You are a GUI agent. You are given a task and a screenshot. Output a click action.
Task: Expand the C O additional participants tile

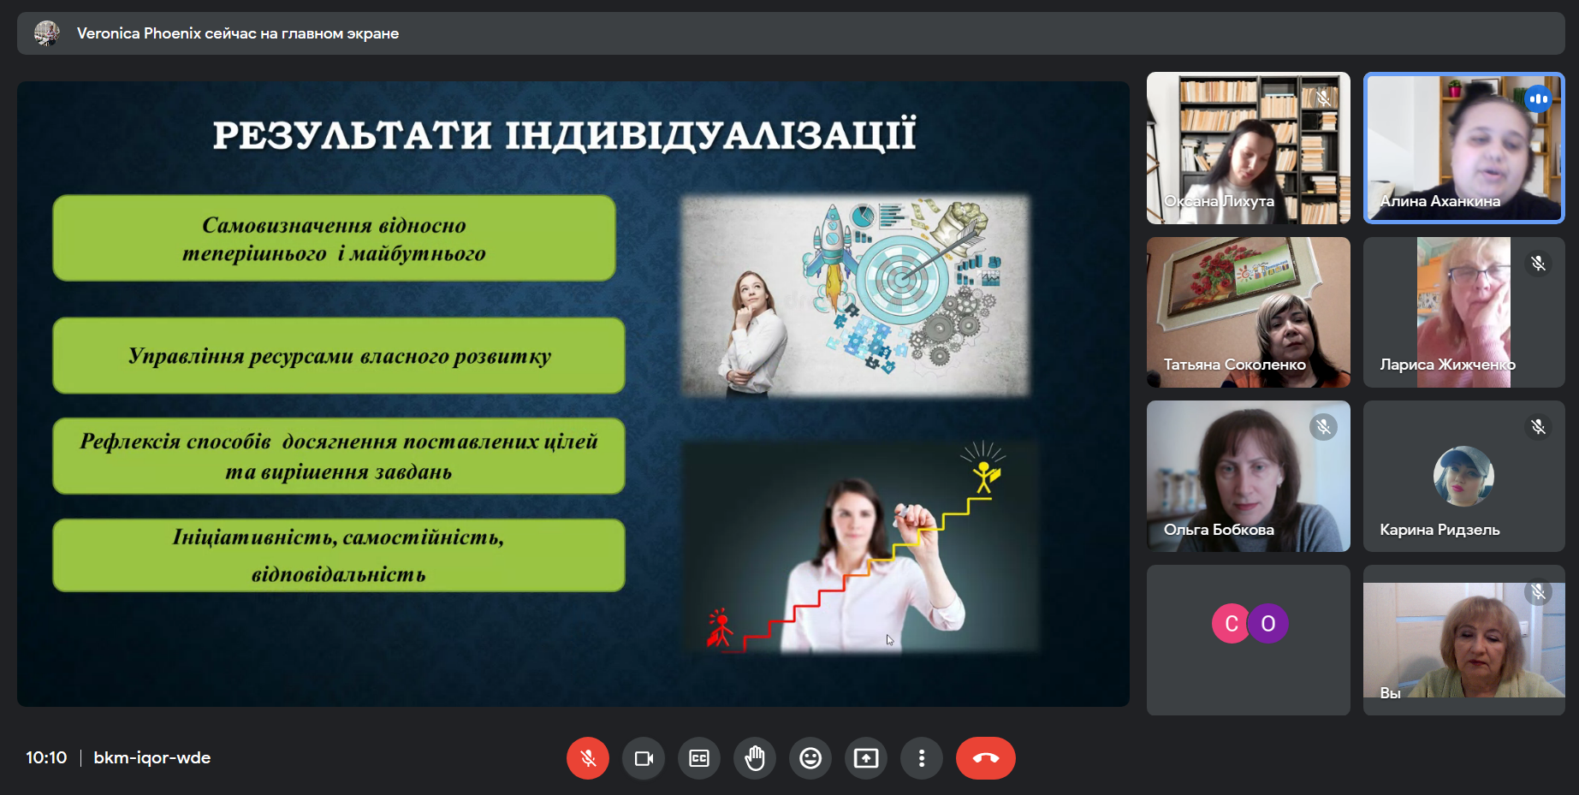(x=1250, y=624)
